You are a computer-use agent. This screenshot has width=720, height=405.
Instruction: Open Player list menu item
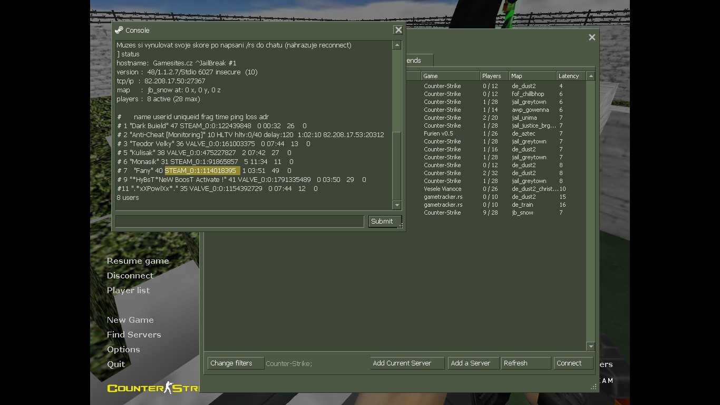(x=128, y=291)
